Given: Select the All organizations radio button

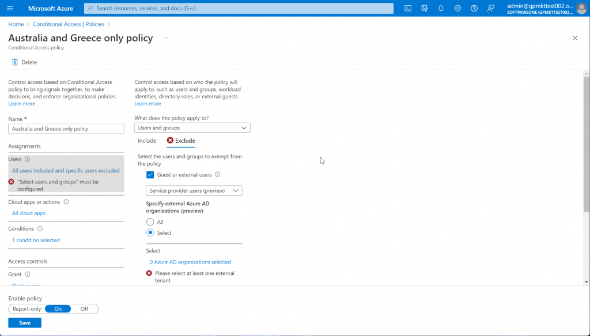Looking at the screenshot, I should tap(150, 222).
